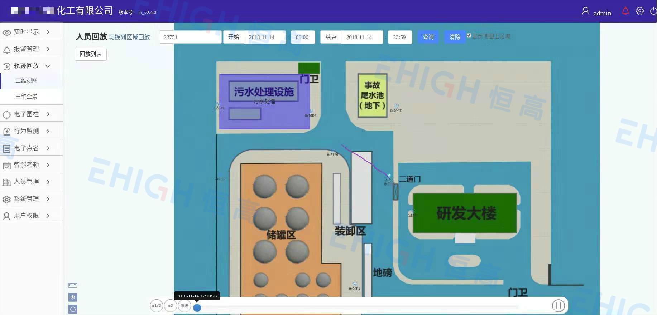Click the ruler measurement tool icon
Viewport: 657px width, 315px height.
pyautogui.click(x=73, y=285)
